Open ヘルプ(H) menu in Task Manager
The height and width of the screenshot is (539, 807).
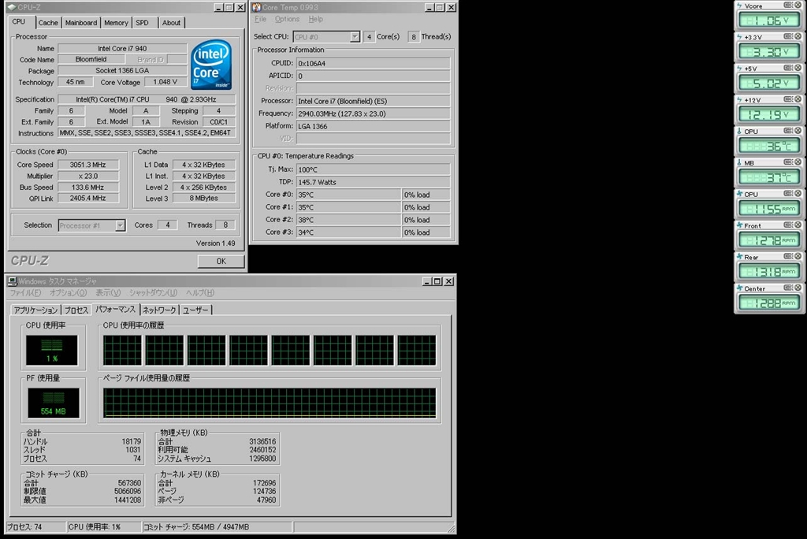click(x=199, y=292)
